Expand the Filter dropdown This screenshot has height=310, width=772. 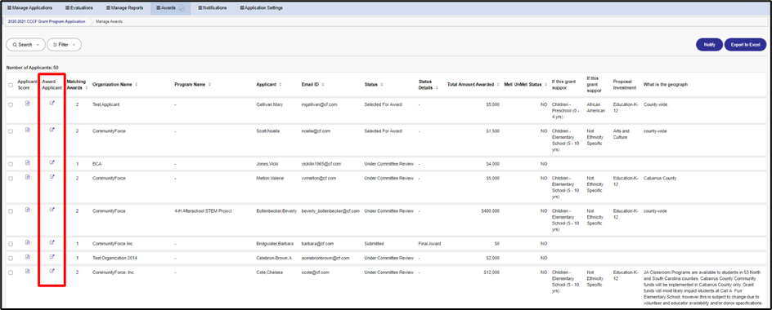click(x=64, y=45)
